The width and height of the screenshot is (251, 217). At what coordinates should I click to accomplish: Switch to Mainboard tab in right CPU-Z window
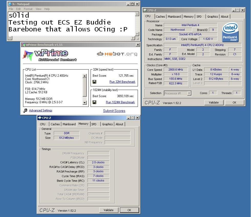coord(174,17)
